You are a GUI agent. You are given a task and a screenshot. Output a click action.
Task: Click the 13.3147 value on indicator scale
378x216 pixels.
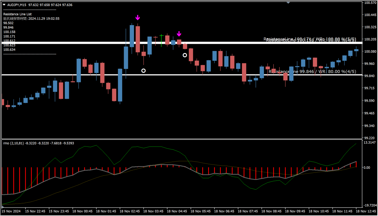coord(370,143)
